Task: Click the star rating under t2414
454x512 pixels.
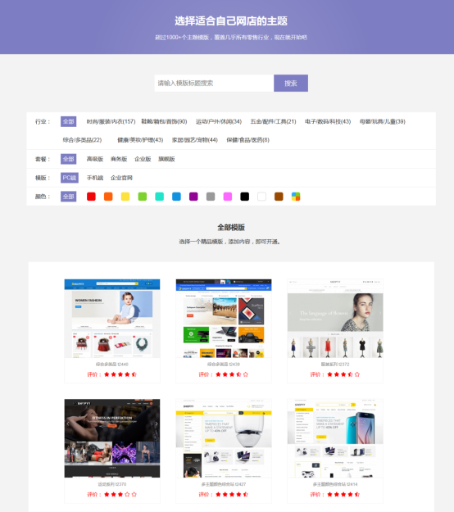Action: click(x=343, y=494)
